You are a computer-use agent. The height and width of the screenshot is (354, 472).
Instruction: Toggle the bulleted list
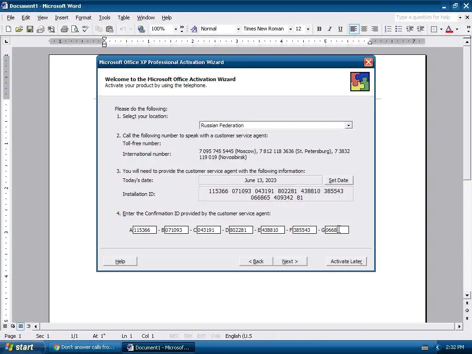click(399, 29)
